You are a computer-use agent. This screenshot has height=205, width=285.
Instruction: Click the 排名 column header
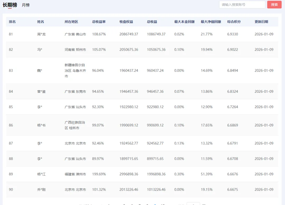12,22
